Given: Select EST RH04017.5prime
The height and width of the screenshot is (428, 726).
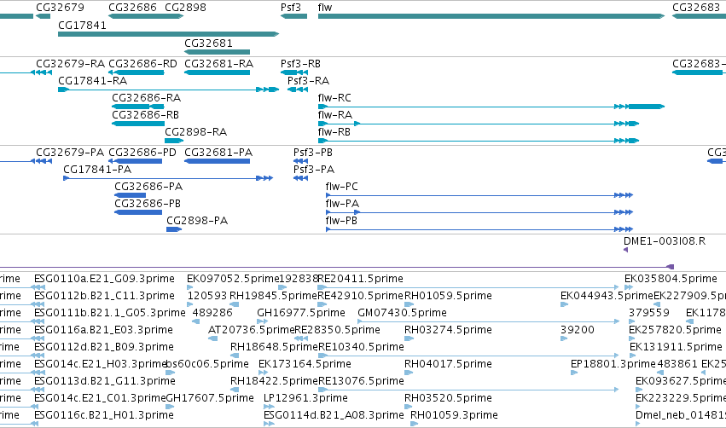Looking at the screenshot, I should [448, 364].
